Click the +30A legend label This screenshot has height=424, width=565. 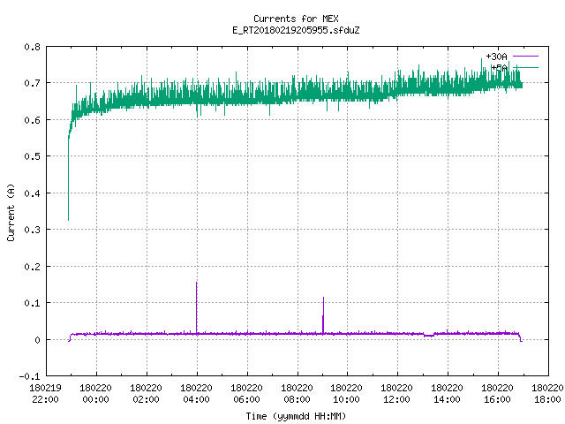(496, 57)
